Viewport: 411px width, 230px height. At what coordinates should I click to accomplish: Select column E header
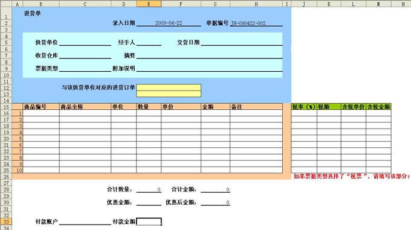tap(149, 4)
